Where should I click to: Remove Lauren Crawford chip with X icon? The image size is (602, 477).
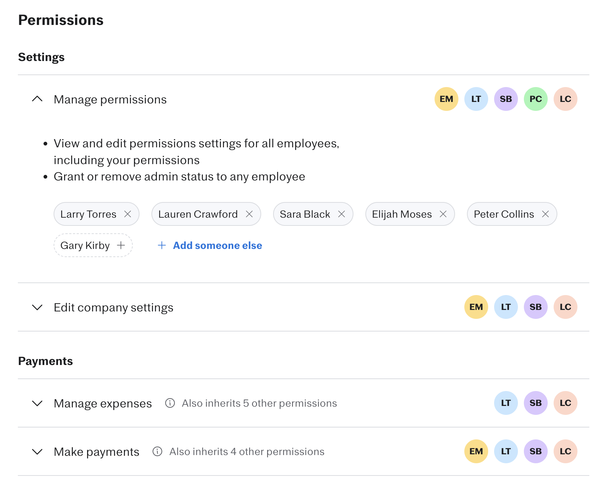tap(249, 214)
